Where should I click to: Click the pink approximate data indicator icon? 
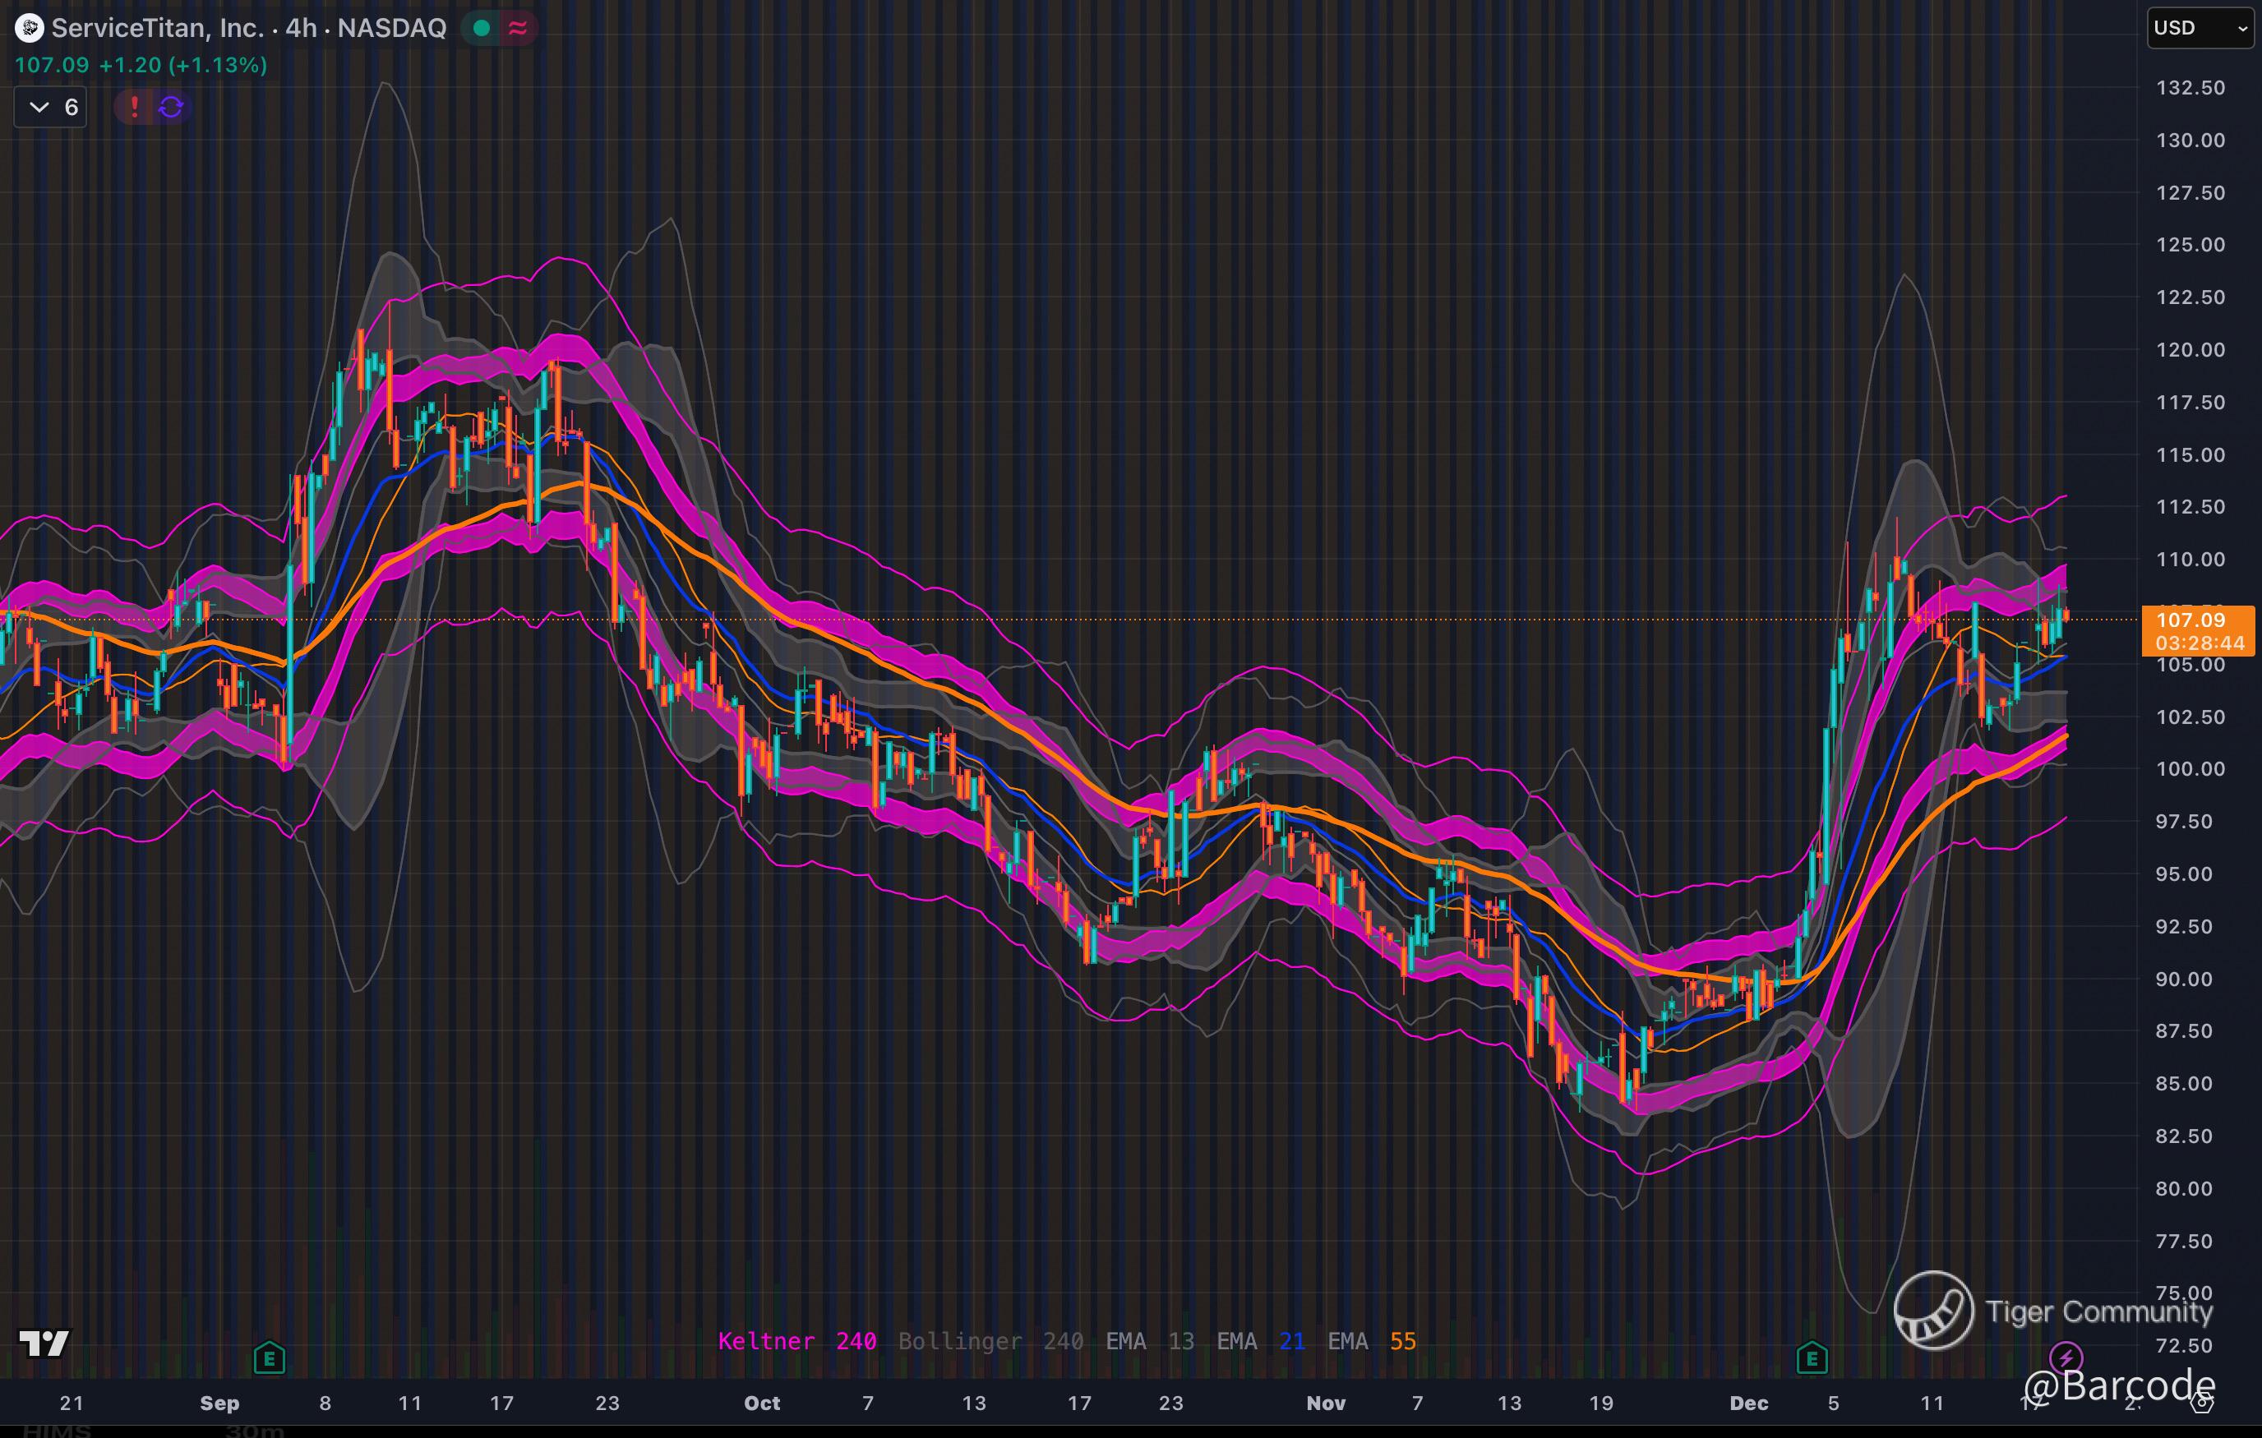(518, 28)
